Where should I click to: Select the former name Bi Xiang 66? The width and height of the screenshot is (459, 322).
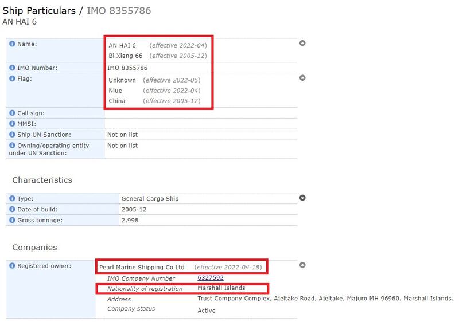125,56
